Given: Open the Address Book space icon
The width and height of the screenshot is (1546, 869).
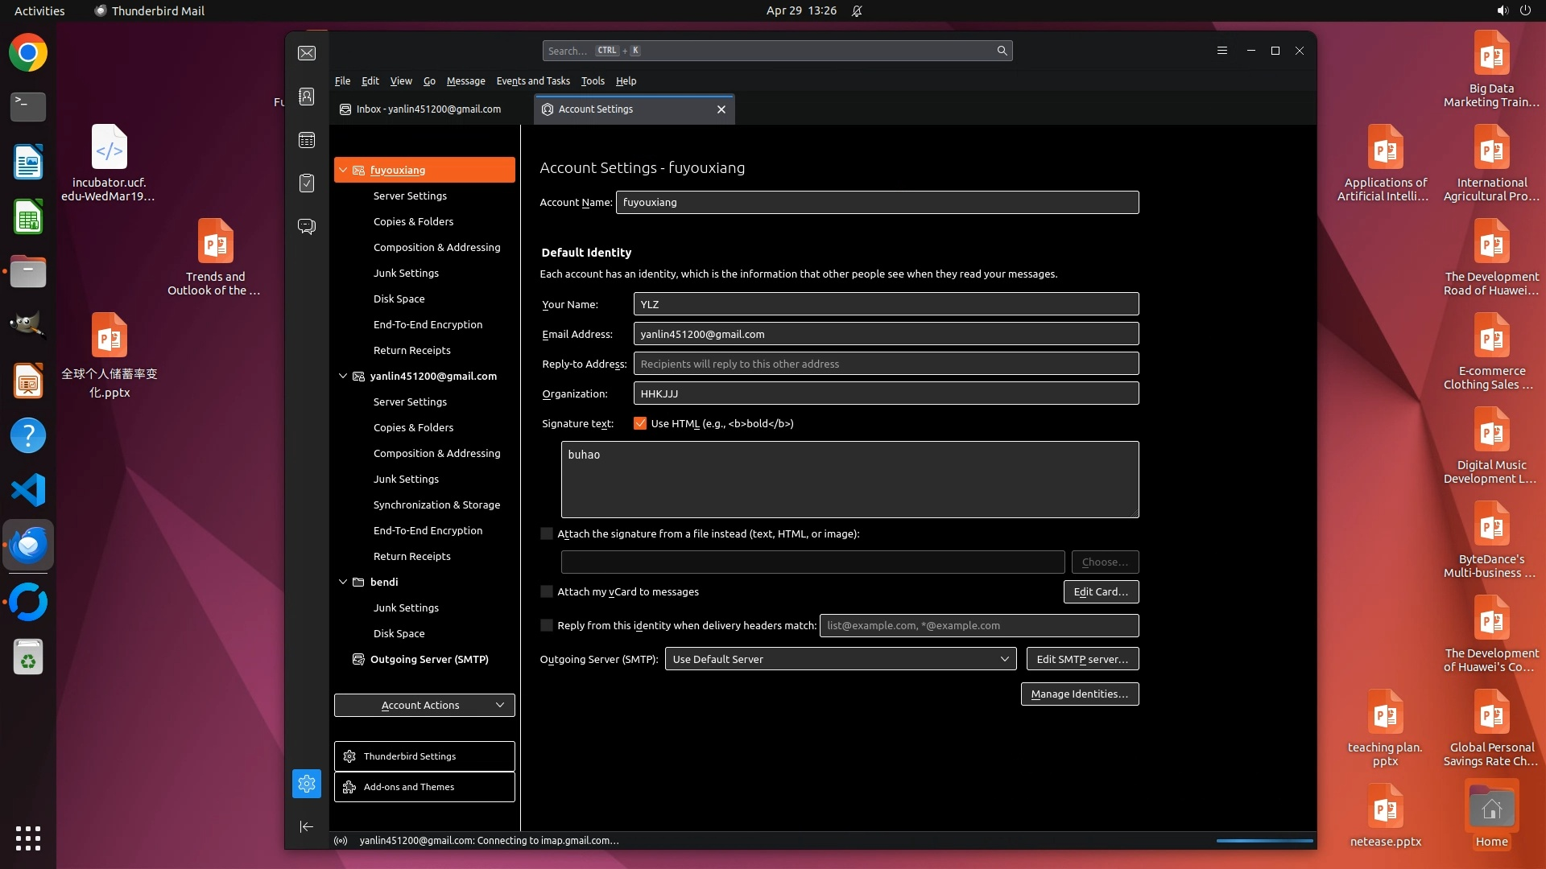Looking at the screenshot, I should 307,97.
